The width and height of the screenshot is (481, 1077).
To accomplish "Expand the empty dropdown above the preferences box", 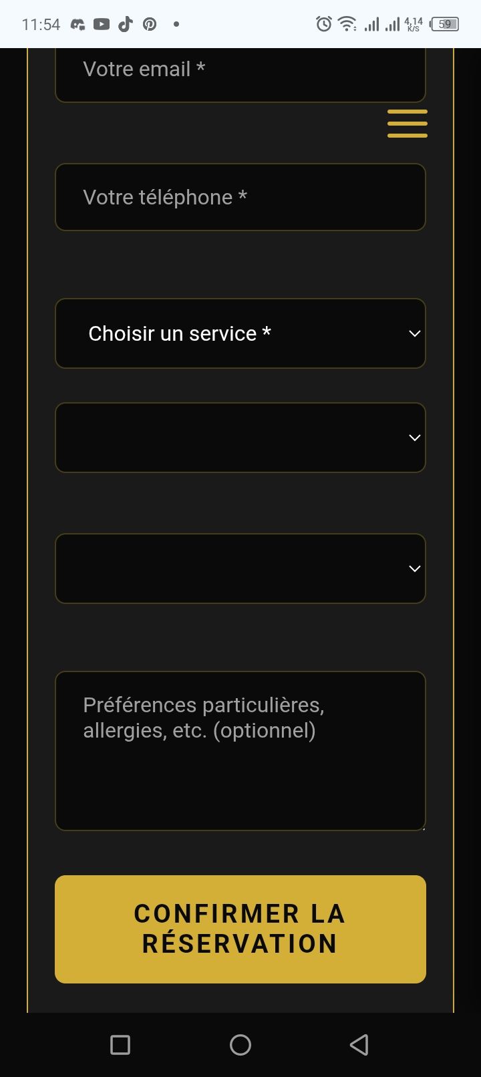I will pos(240,569).
